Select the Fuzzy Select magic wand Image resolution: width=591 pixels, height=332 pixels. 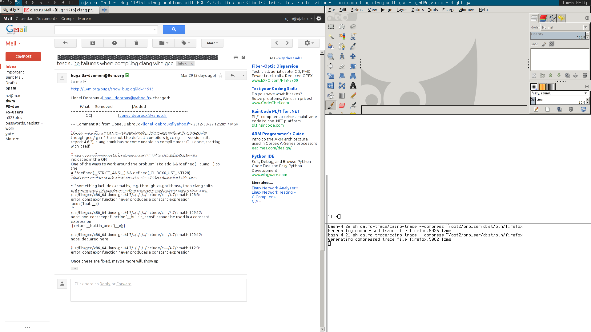pos(331,37)
